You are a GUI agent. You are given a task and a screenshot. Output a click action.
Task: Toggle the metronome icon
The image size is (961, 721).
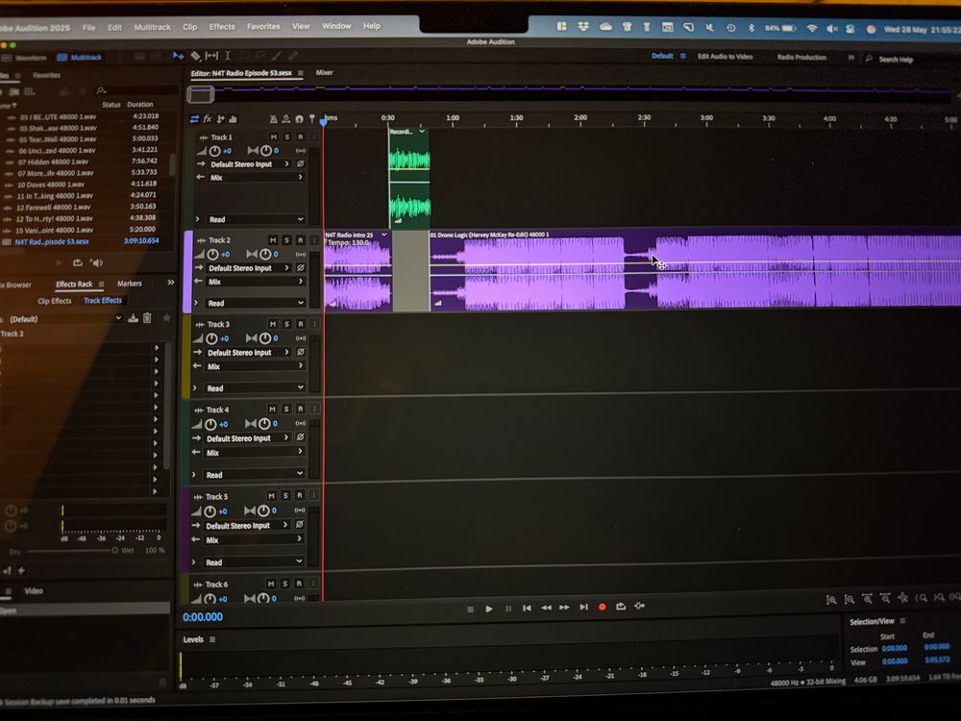click(273, 119)
